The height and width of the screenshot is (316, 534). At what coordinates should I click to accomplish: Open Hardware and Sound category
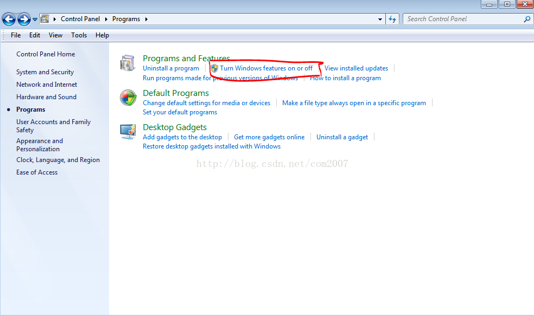click(46, 97)
